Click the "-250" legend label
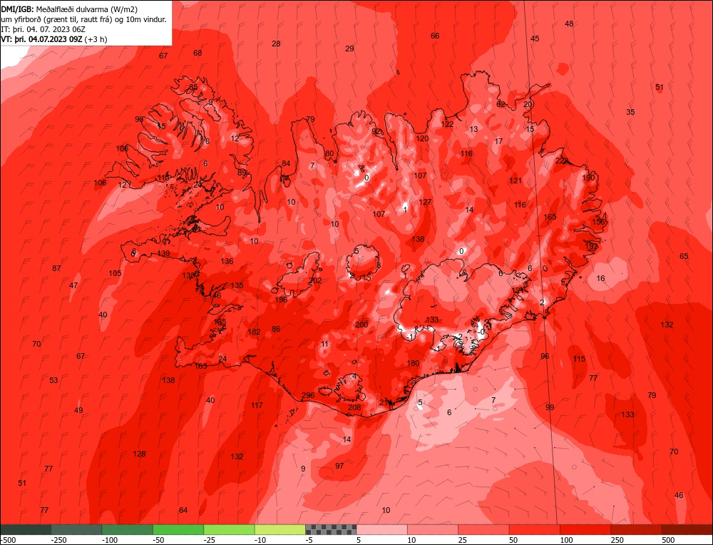Screen dimensions: 713x545 click(x=60, y=540)
